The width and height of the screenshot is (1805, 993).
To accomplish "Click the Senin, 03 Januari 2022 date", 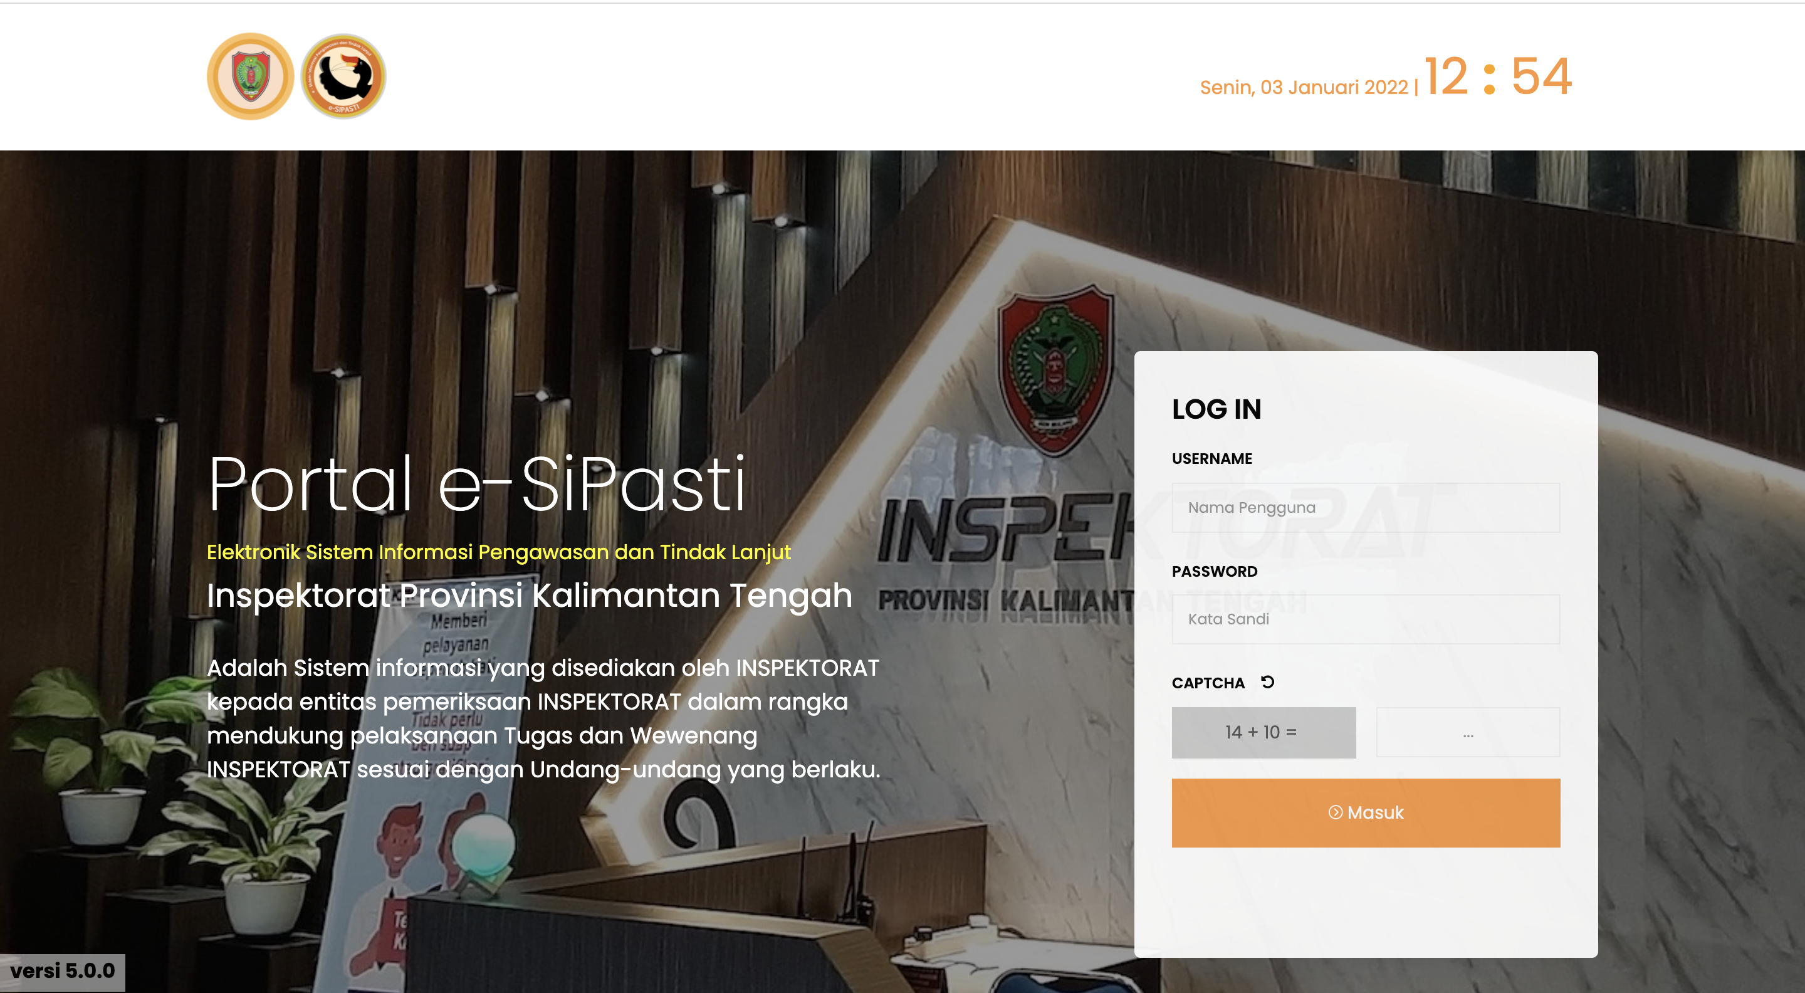I will point(1304,88).
